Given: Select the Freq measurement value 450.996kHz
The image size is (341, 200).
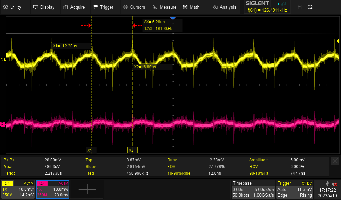Looking at the screenshot, I should pyautogui.click(x=138, y=173).
